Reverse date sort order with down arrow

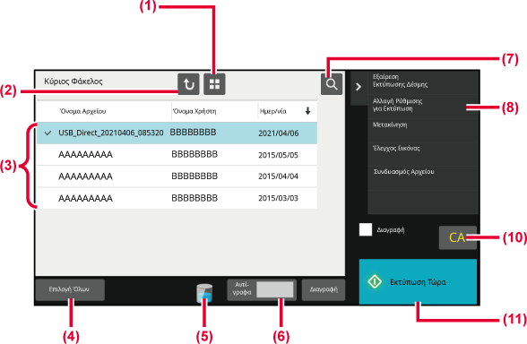pyautogui.click(x=307, y=111)
